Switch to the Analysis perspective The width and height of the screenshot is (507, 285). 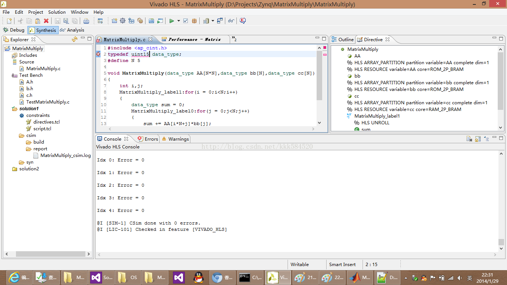click(72, 30)
